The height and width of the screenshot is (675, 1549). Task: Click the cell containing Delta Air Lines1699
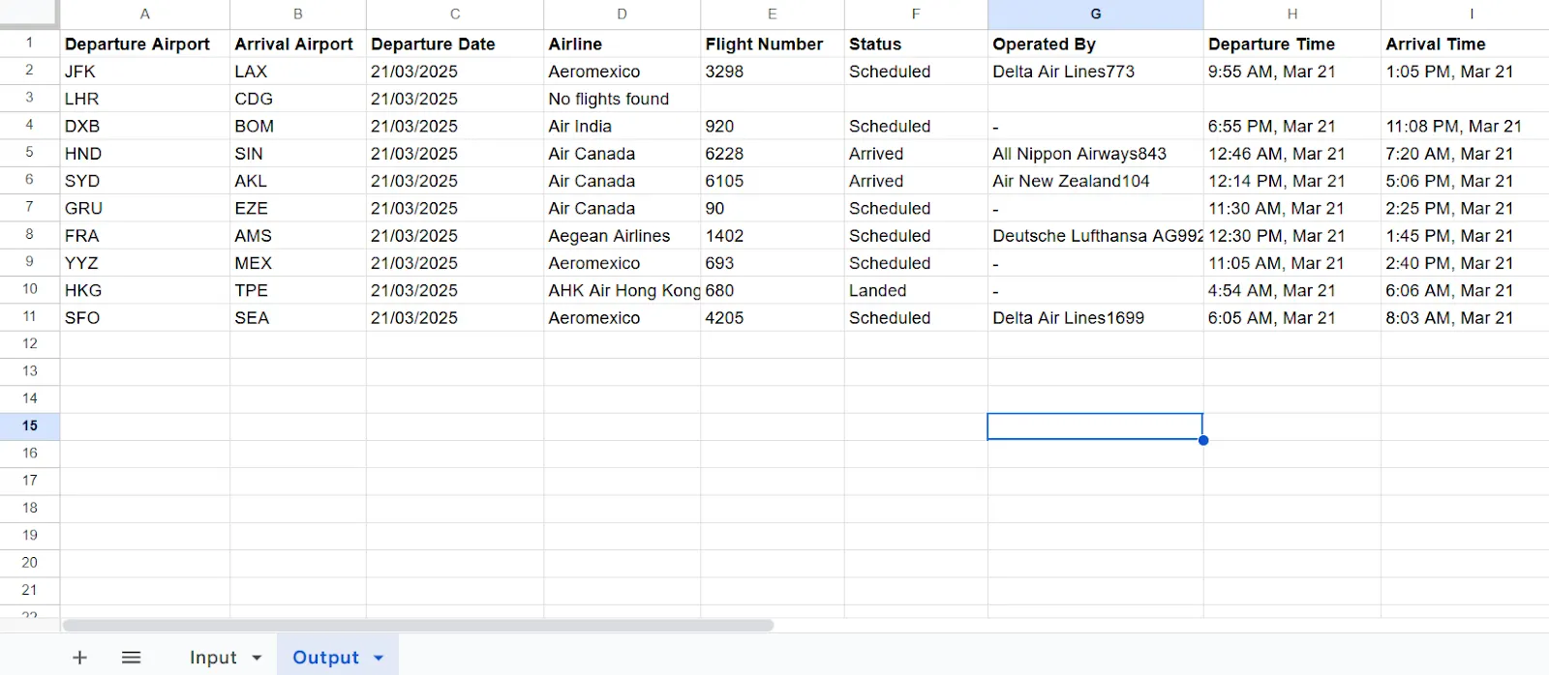(1096, 318)
